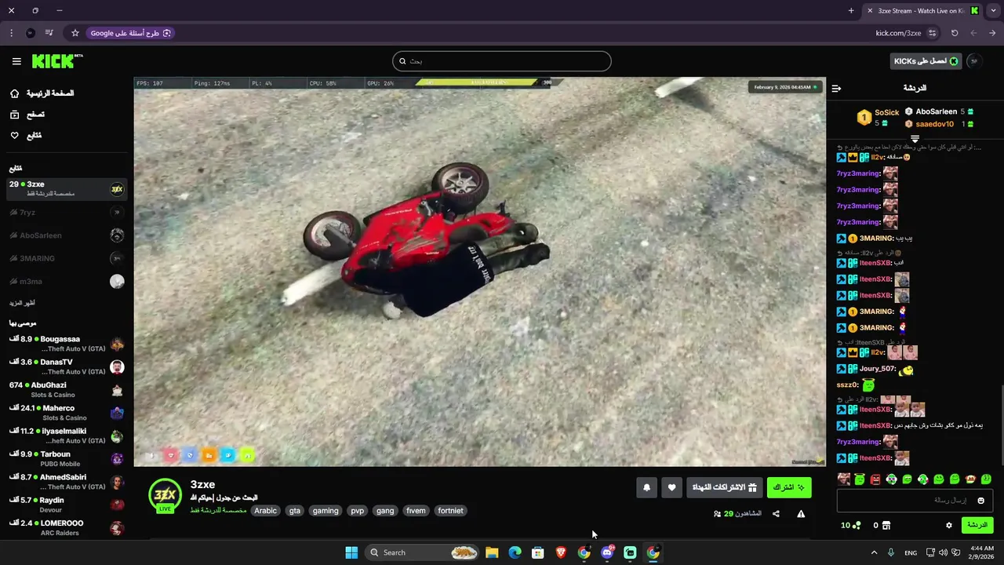Toggle stream notifications bell
Screen dimensions: 1004x565
(x=646, y=487)
